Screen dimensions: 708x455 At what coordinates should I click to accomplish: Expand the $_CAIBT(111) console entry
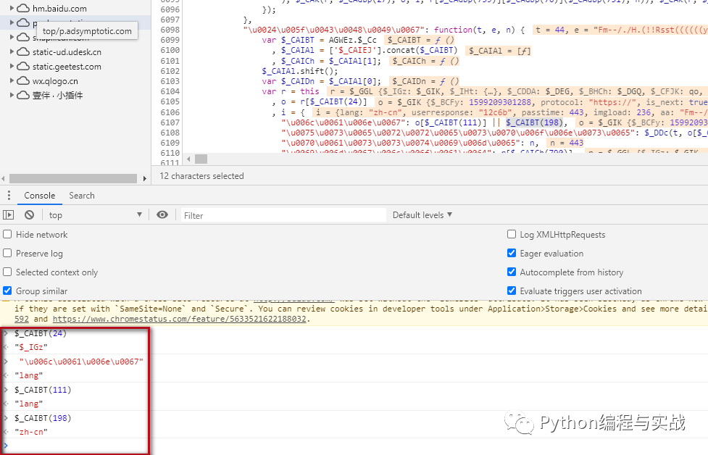(6, 390)
